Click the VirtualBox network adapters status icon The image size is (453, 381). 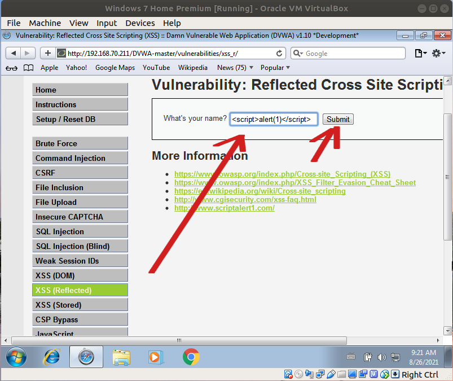(320, 374)
